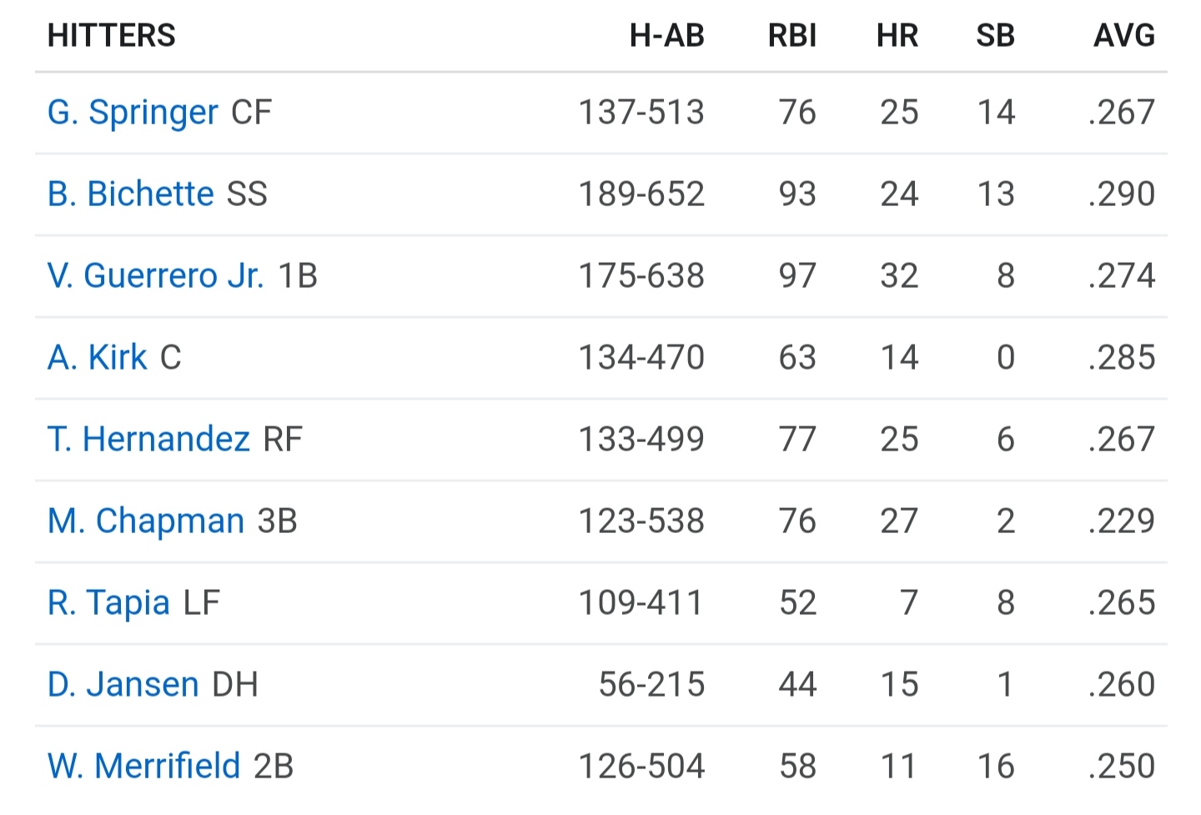Click the HITTERS column header

[112, 36]
